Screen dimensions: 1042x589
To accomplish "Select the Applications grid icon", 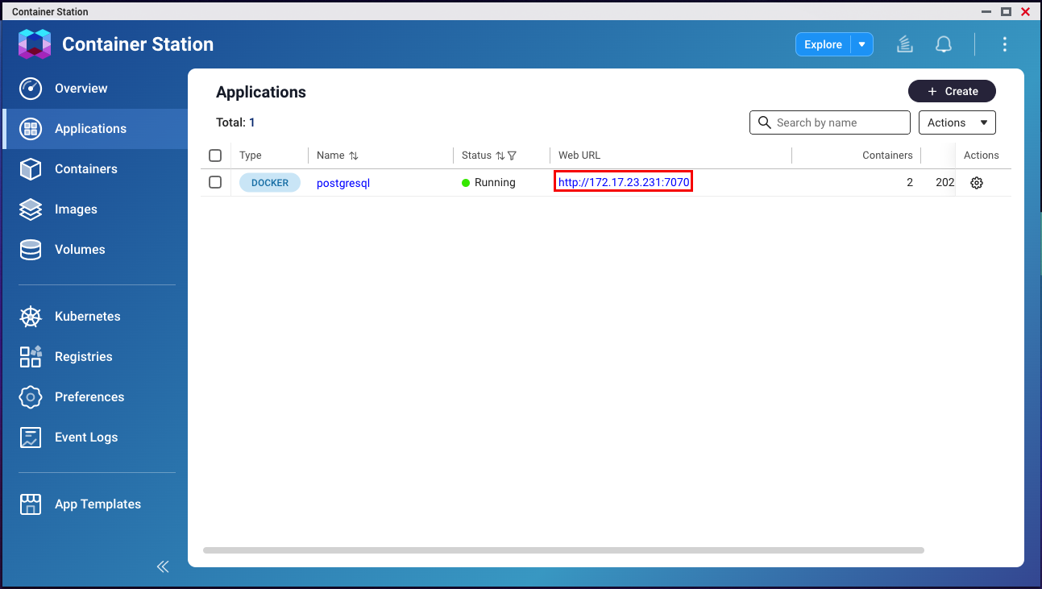I will pyautogui.click(x=31, y=129).
